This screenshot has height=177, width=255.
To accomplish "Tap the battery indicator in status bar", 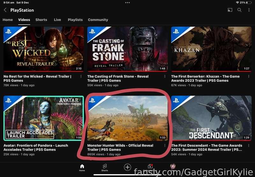I will 249,3.
